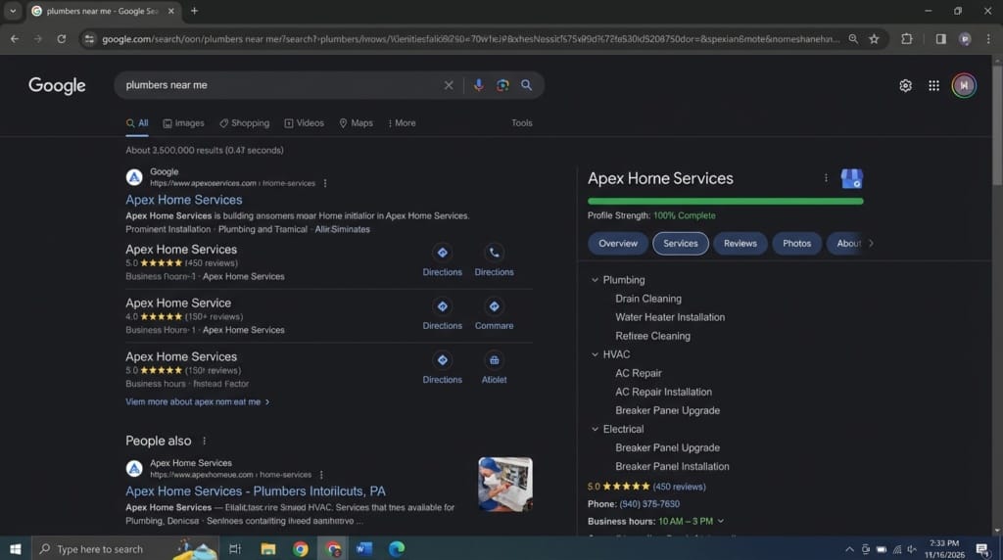
Task: Go back to previous page
Action: click(14, 39)
